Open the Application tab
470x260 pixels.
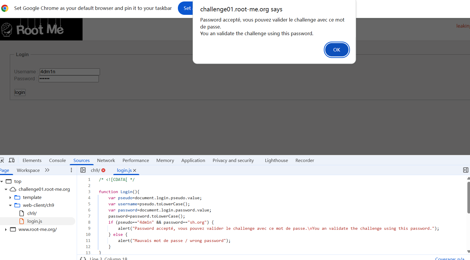(x=193, y=160)
